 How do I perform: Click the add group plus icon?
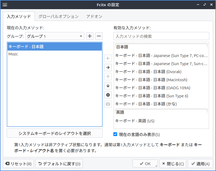click(x=90, y=36)
